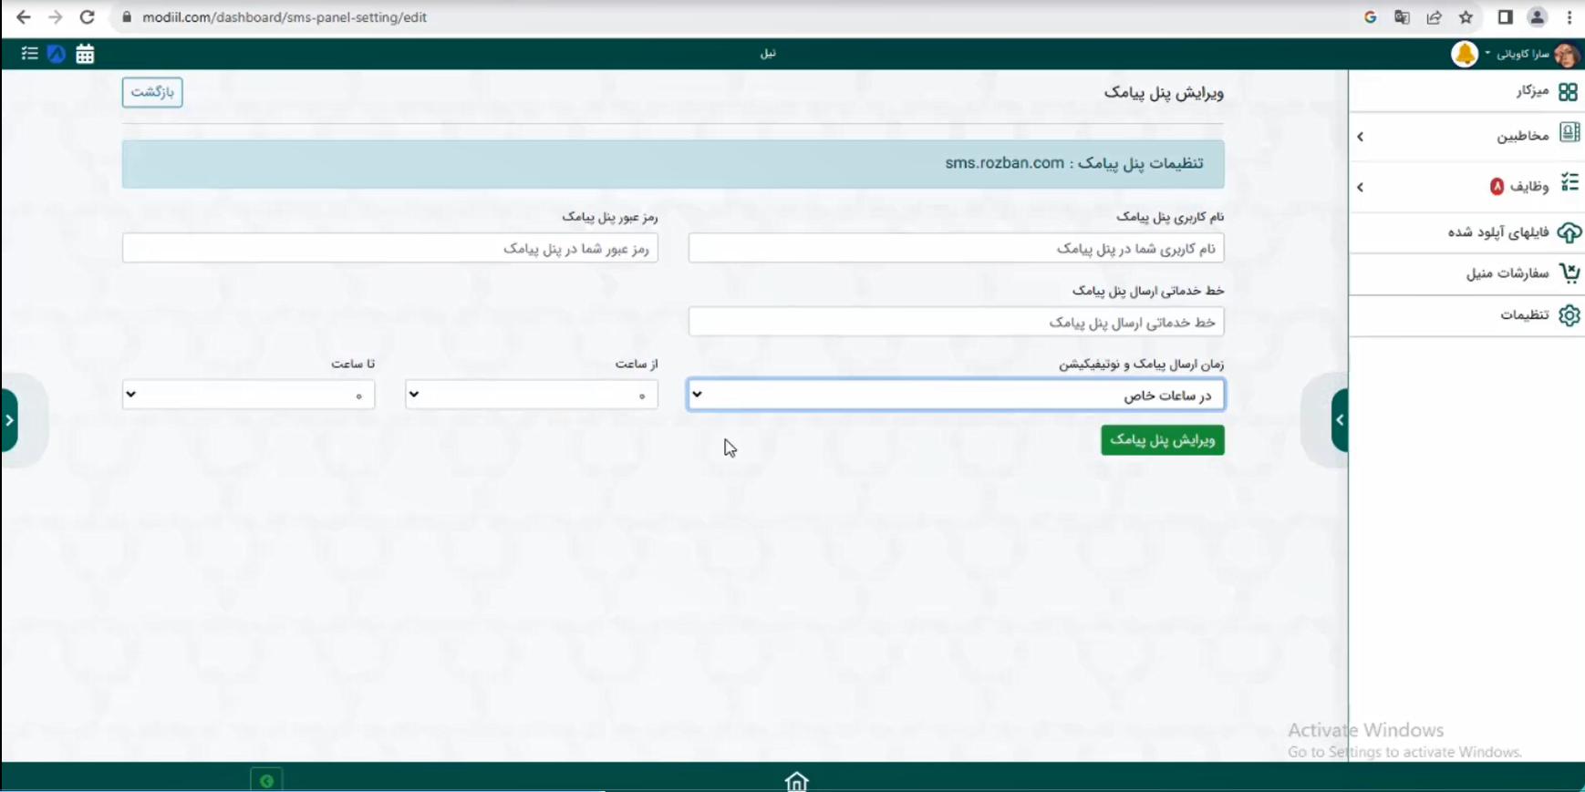Click the تنظیمات gear icon
The image size is (1585, 792).
point(1569,315)
